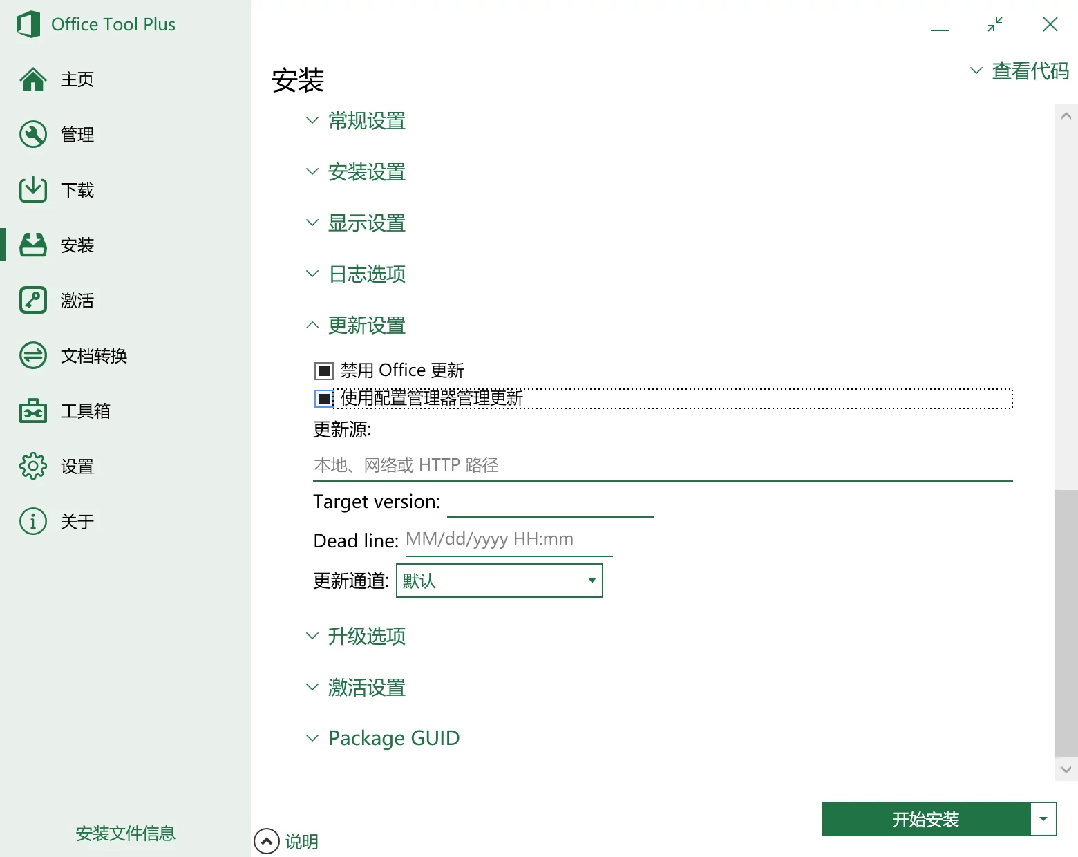This screenshot has height=857, width=1078.
Task: Click the 更新通道: label
Action: point(351,581)
